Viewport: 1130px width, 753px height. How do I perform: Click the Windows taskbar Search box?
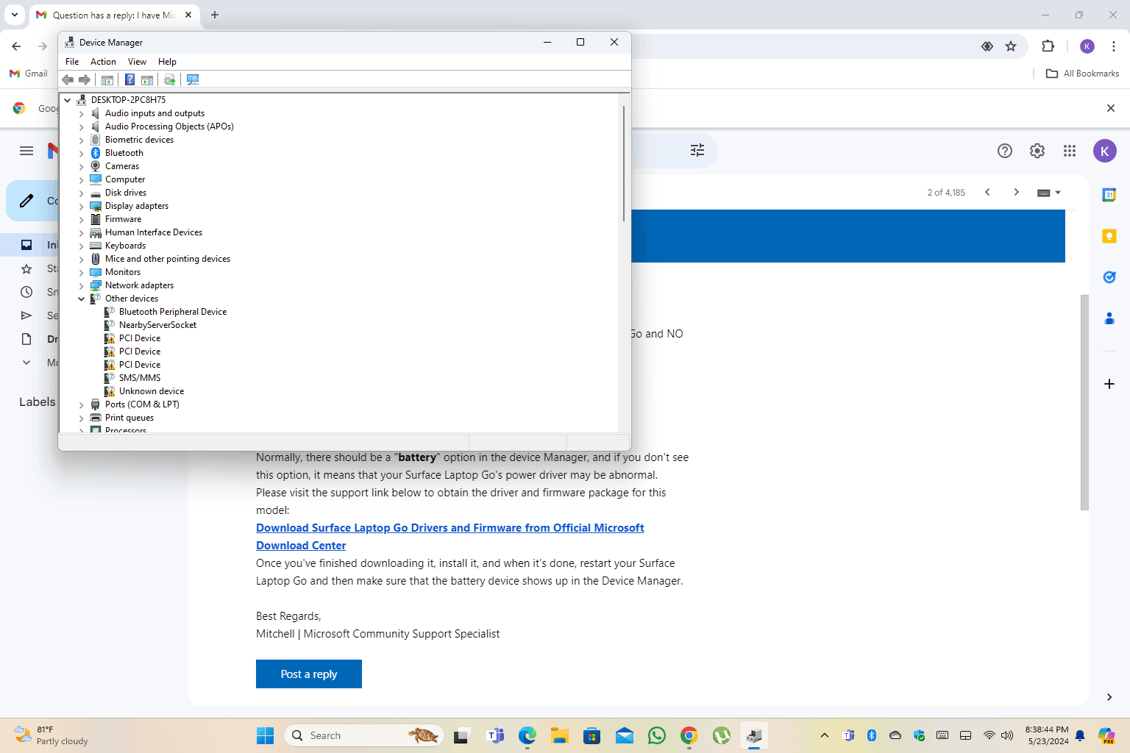(364, 735)
